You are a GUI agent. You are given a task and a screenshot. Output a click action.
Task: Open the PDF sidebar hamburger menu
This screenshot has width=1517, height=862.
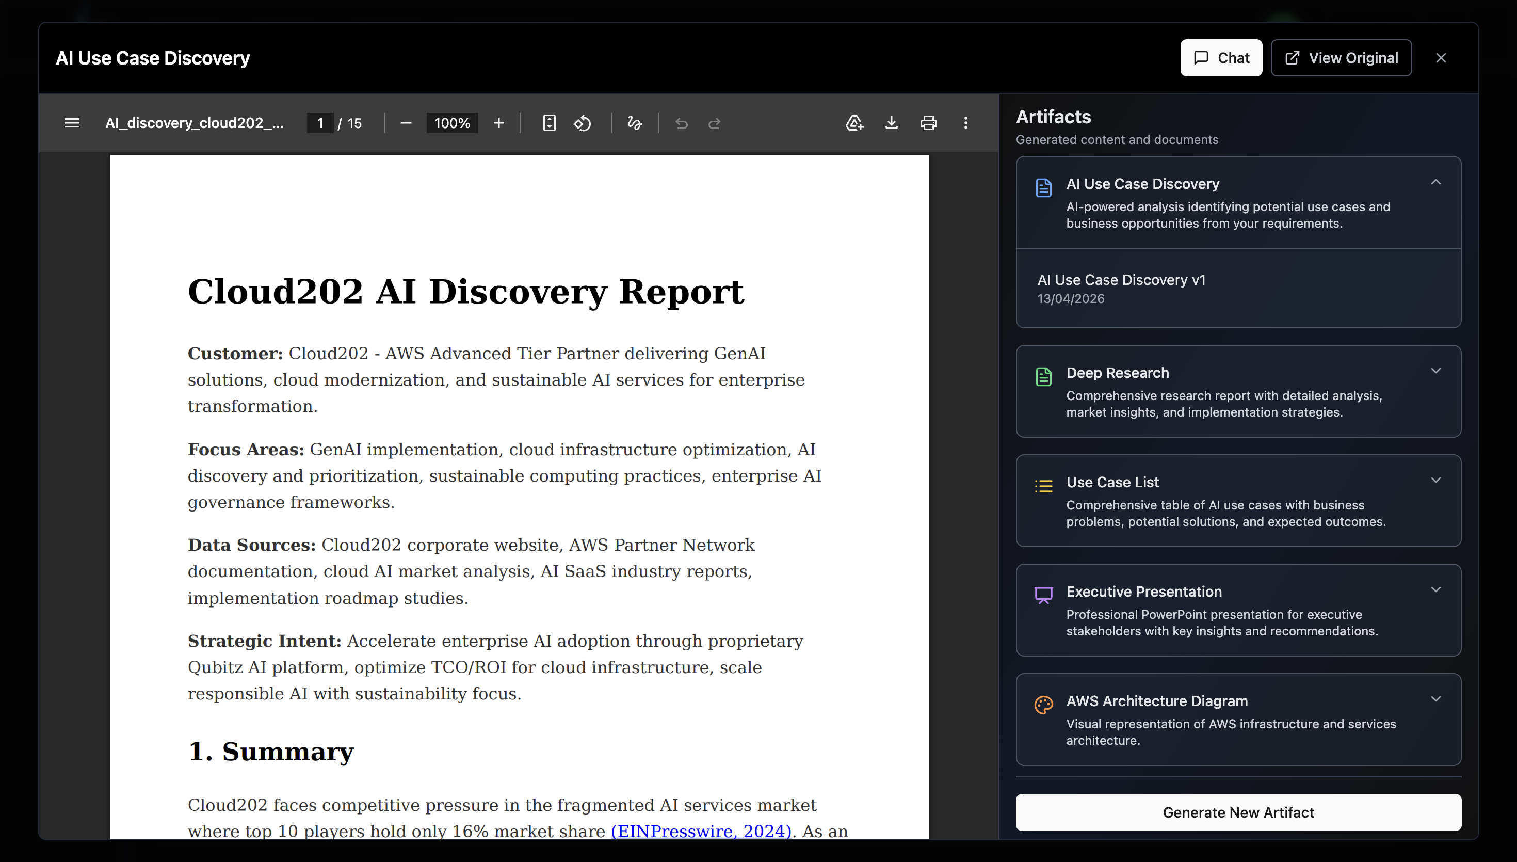[x=72, y=123]
